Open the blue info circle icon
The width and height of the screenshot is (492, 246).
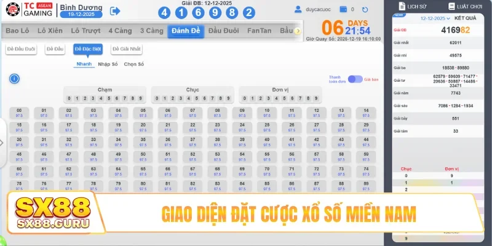coord(14,79)
